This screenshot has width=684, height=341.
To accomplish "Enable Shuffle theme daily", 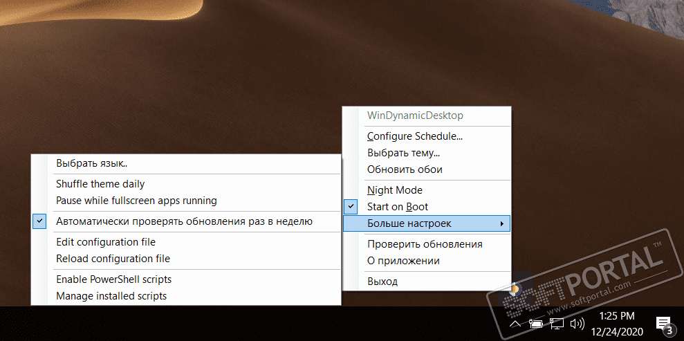I will click(186, 184).
